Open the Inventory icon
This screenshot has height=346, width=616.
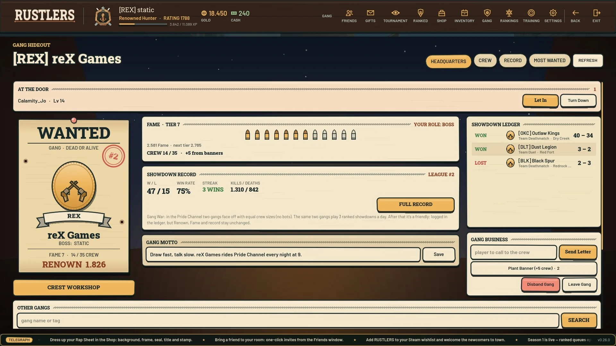coord(464,13)
